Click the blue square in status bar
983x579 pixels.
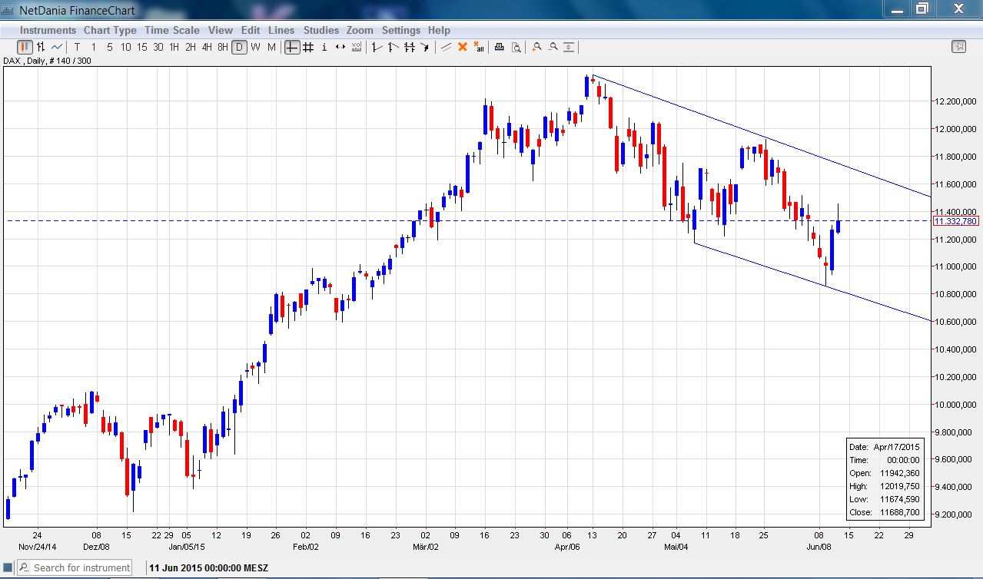(8, 568)
